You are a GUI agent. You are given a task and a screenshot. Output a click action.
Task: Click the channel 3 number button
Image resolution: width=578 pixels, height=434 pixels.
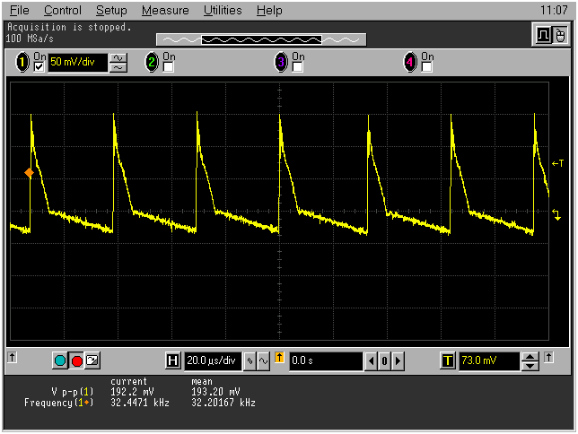pos(281,62)
